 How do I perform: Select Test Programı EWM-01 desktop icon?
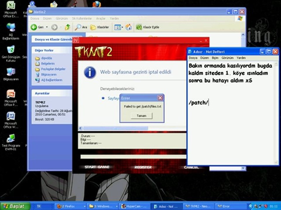point(11,142)
